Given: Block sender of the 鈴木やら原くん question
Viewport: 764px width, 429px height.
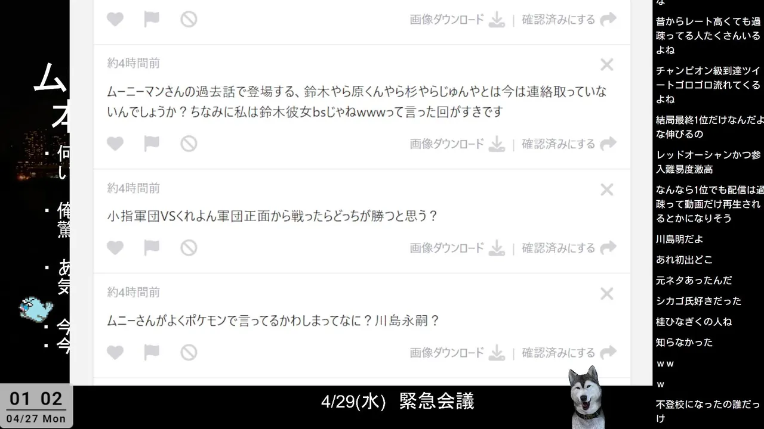Looking at the screenshot, I should [189, 144].
